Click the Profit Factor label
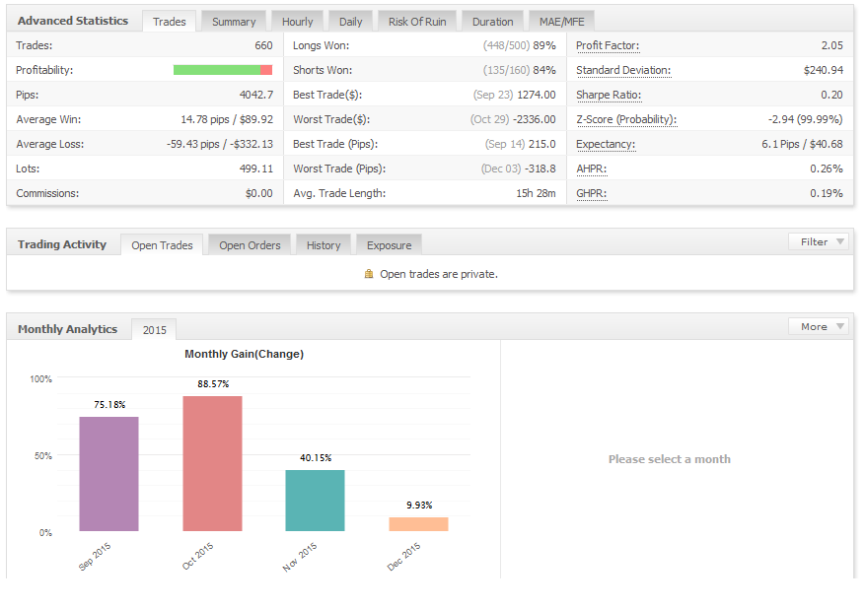 tap(608, 45)
